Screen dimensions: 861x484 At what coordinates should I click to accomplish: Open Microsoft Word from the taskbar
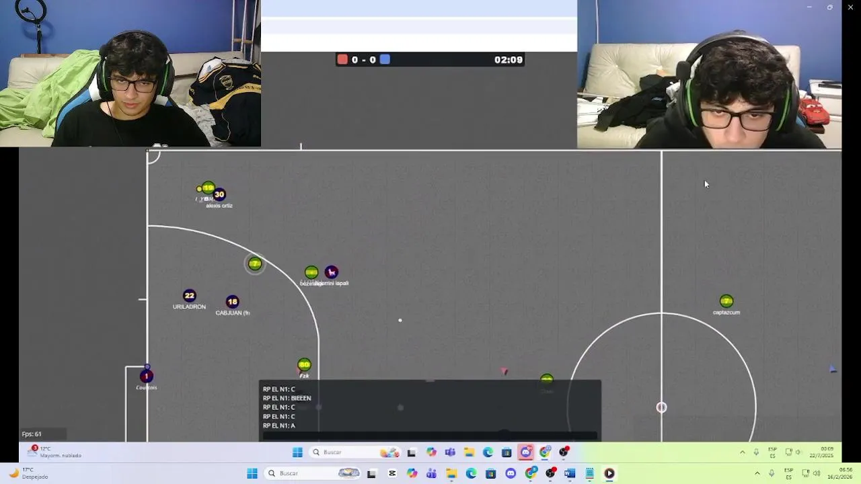pyautogui.click(x=570, y=473)
